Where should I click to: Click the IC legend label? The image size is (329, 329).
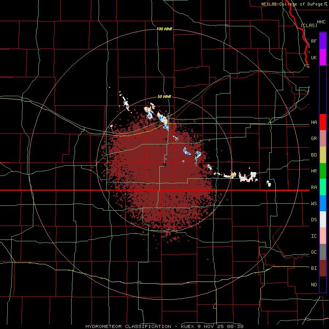click(x=314, y=236)
